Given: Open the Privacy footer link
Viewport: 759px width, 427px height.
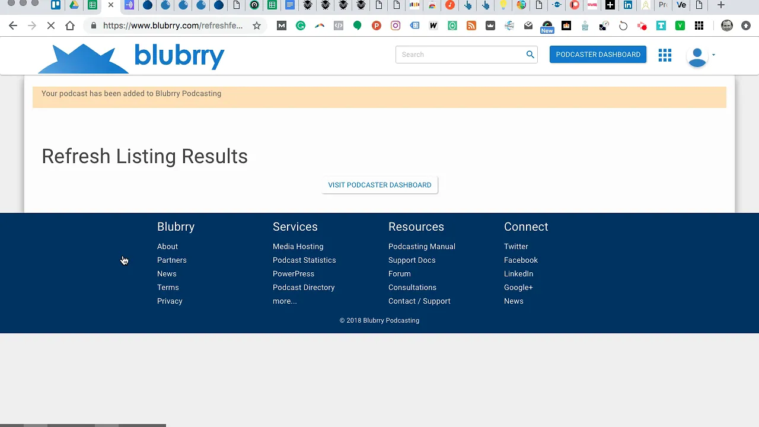Looking at the screenshot, I should tap(170, 301).
